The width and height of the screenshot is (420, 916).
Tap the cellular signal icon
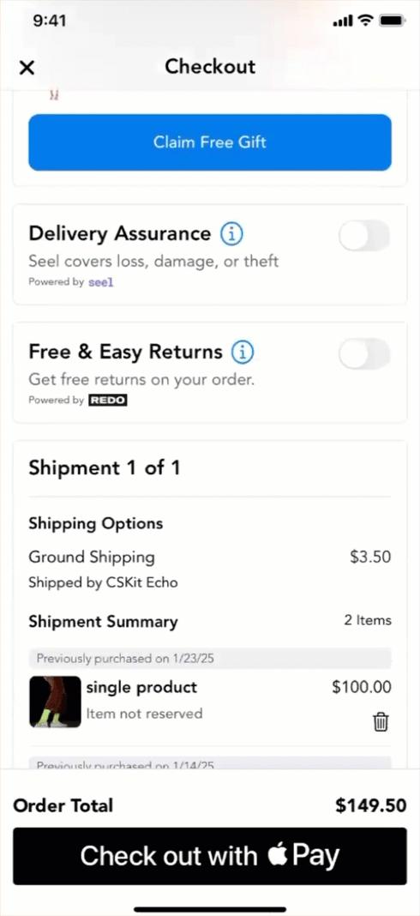coord(343,21)
